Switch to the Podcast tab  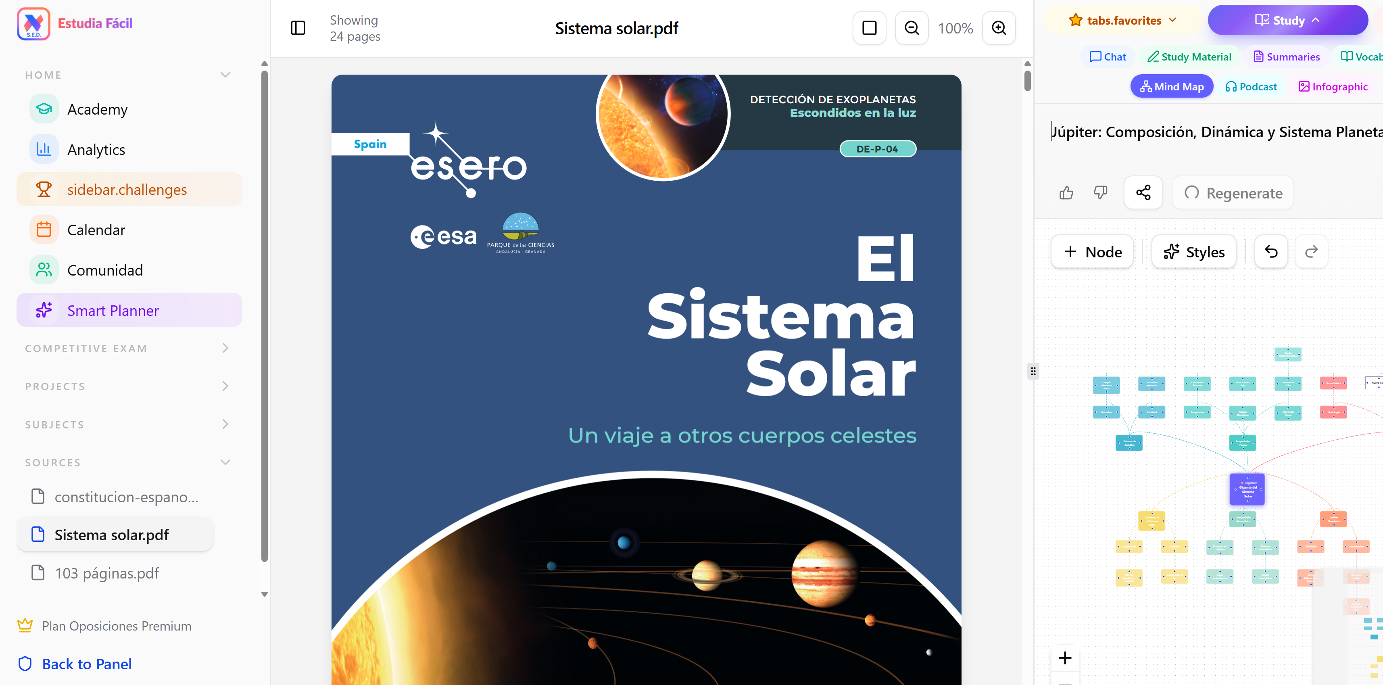pyautogui.click(x=1251, y=86)
